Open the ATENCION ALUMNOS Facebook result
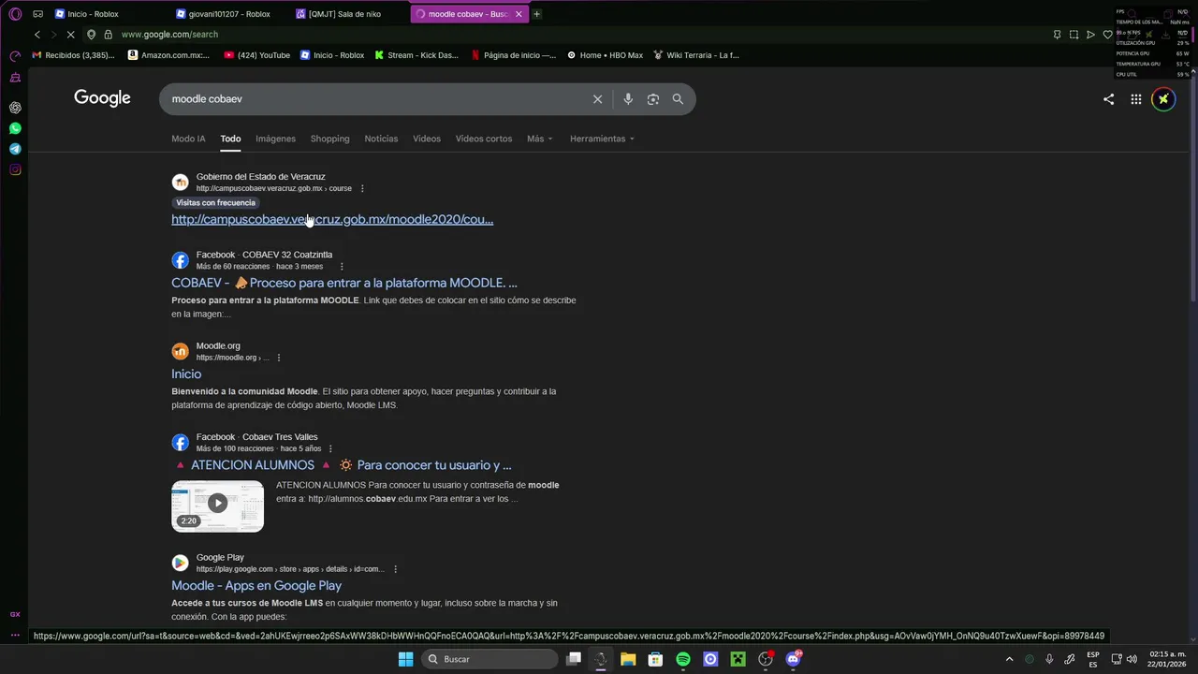This screenshot has height=674, width=1198. click(342, 465)
